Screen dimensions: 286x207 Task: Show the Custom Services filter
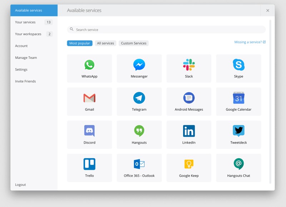134,43
